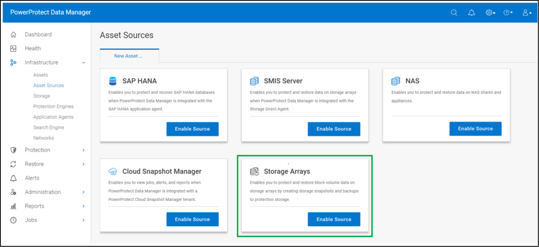This screenshot has height=247, width=539.
Task: Click the Storage Arrays icon
Action: click(x=254, y=171)
